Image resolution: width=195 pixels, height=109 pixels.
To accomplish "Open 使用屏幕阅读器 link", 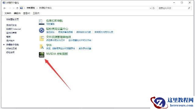I will pos(66,32).
